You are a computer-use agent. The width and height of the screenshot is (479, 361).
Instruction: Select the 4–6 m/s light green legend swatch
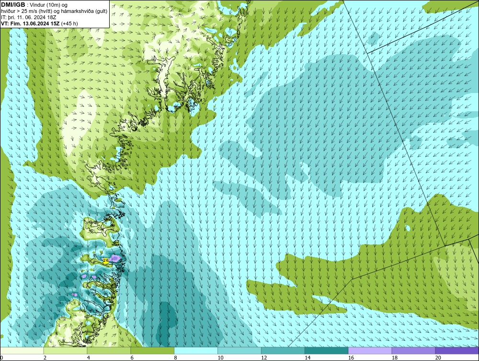[x=109, y=350]
